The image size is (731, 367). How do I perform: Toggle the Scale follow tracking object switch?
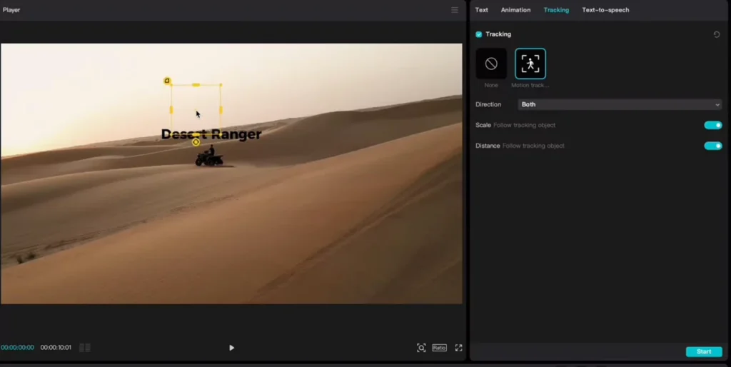[x=713, y=125]
